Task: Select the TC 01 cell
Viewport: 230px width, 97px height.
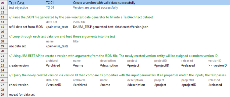Action: tap(50, 3)
